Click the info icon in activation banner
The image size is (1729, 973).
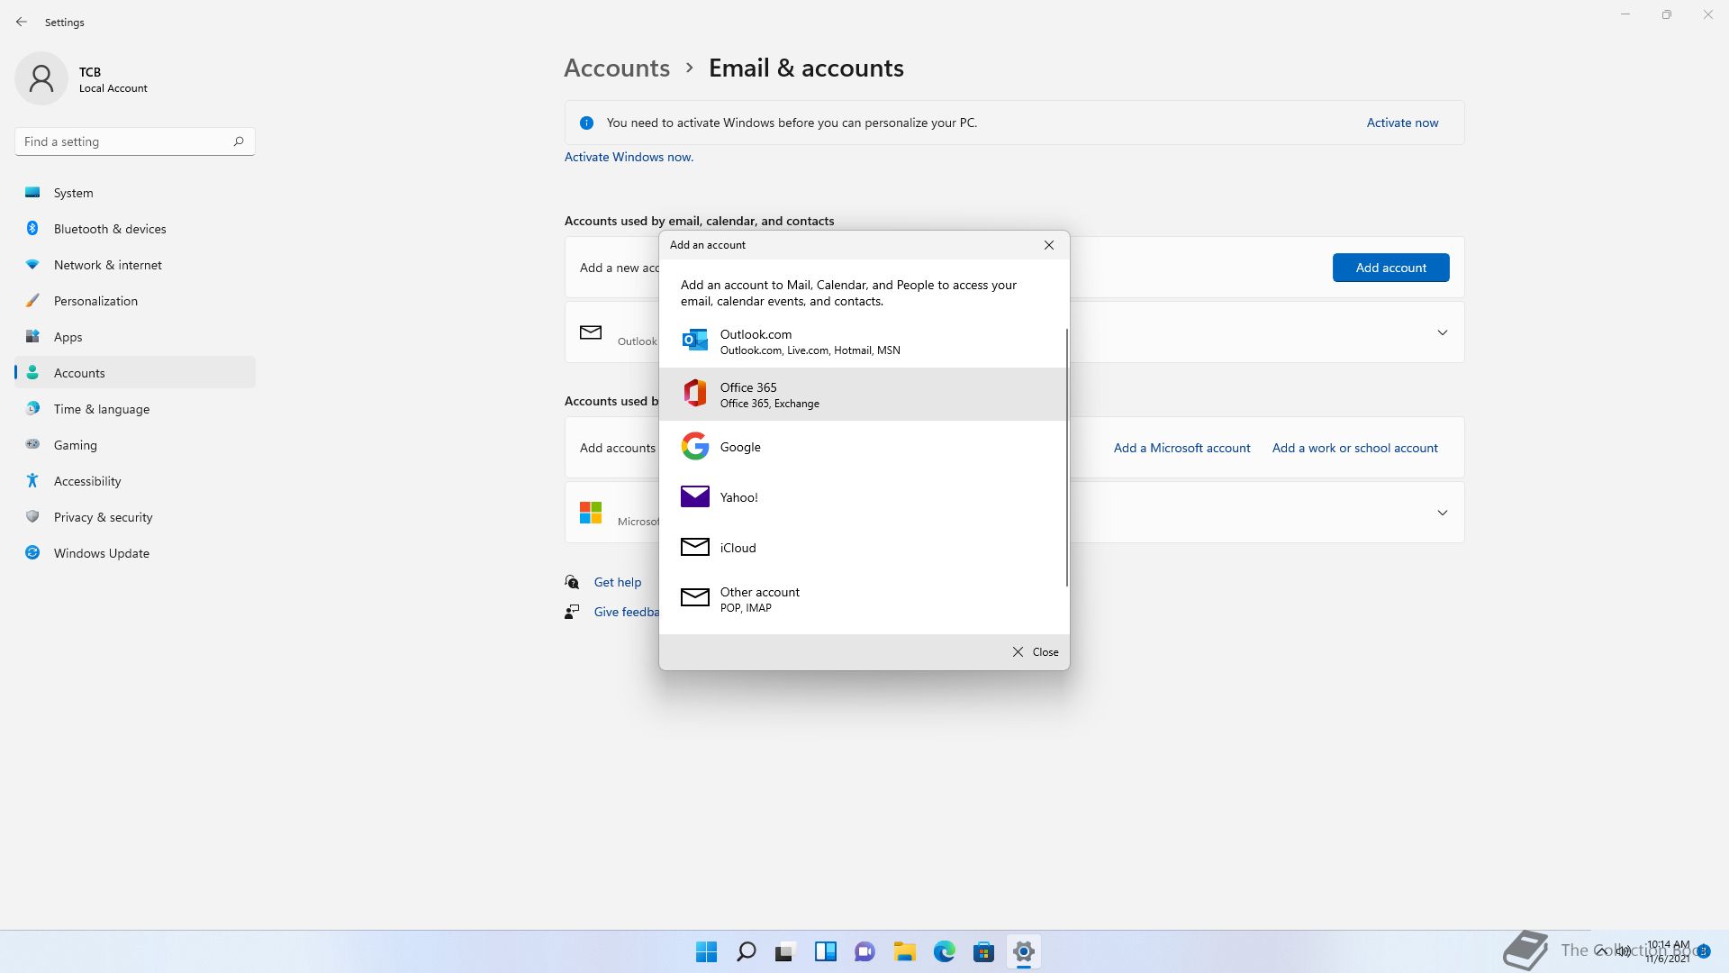(x=586, y=123)
